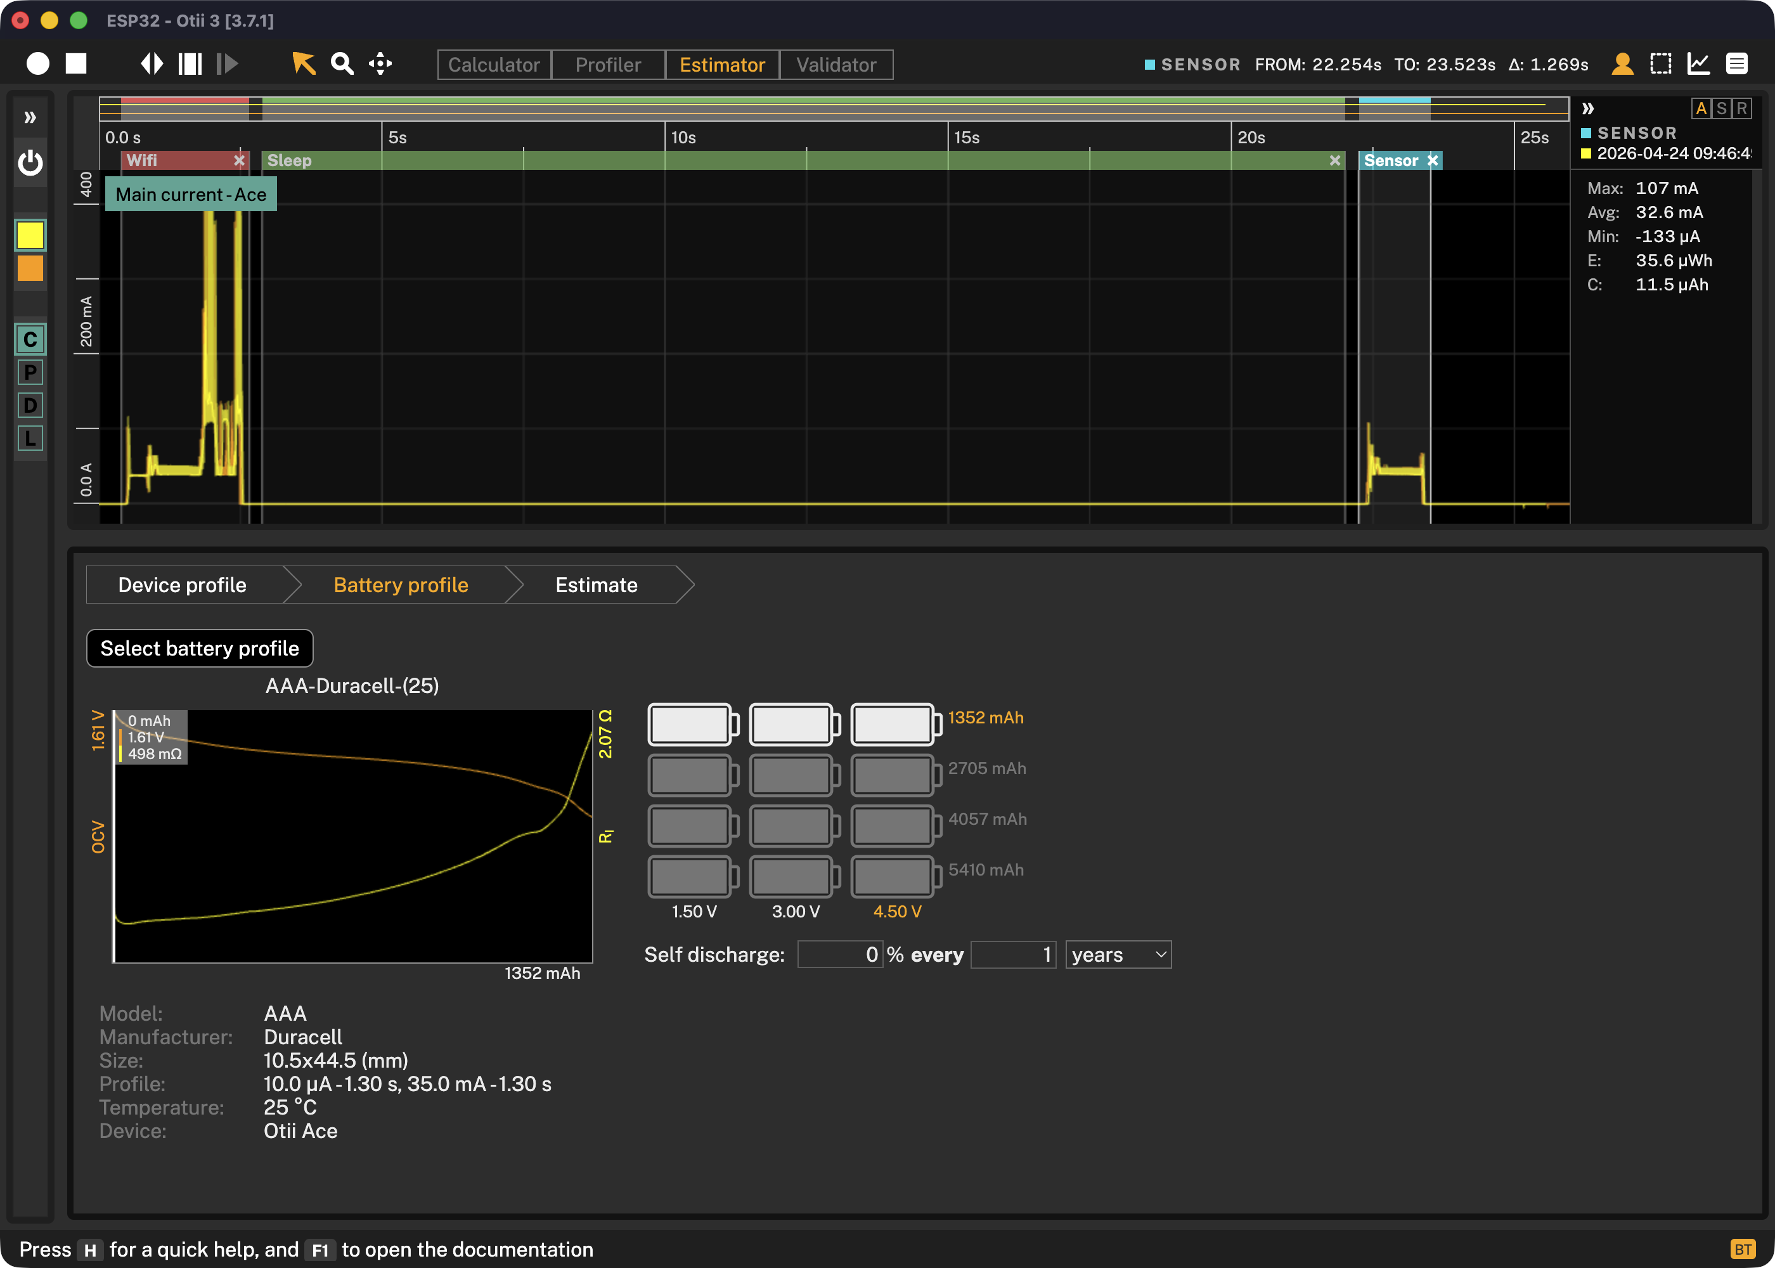This screenshot has height=1268, width=1775.
Task: Select two series cells at 3.00 V, 1352 mAh
Action: click(794, 724)
